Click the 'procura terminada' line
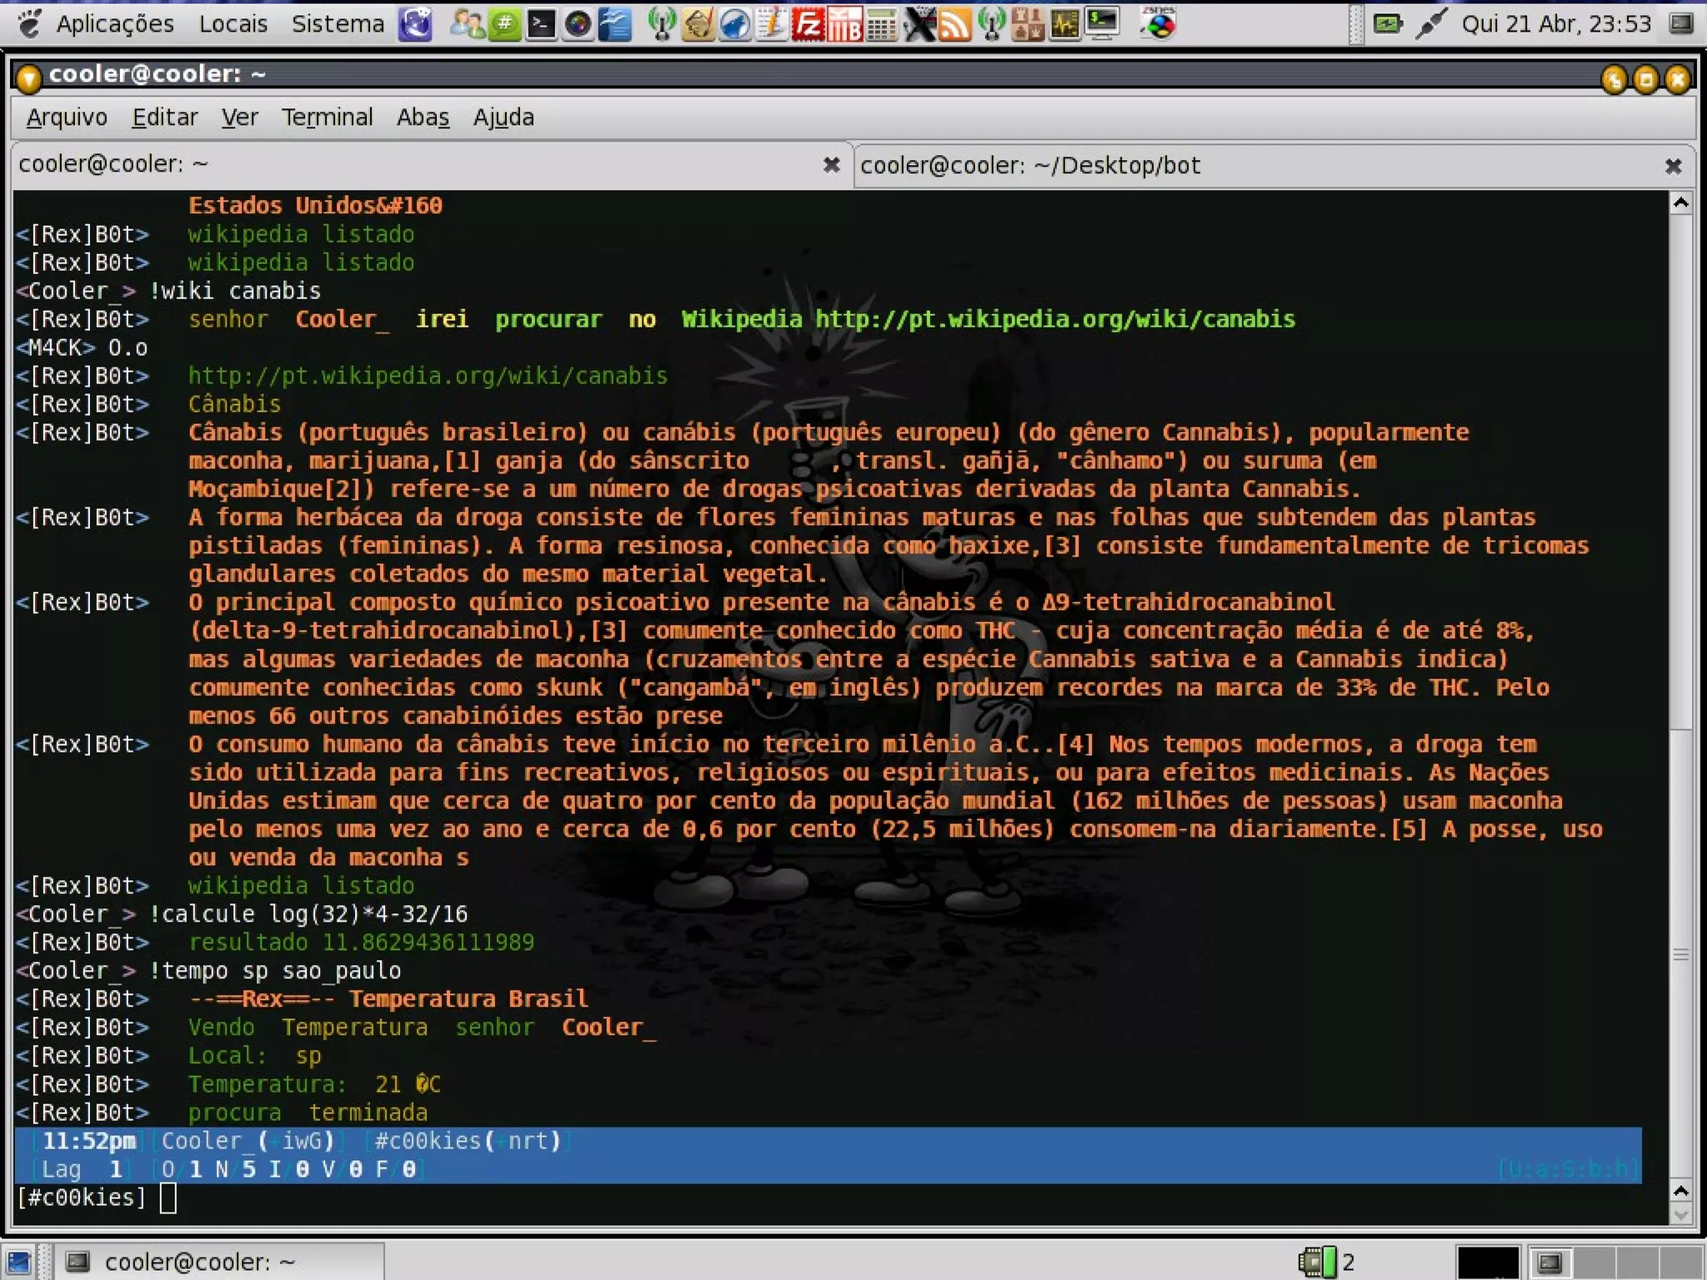 [x=308, y=1112]
